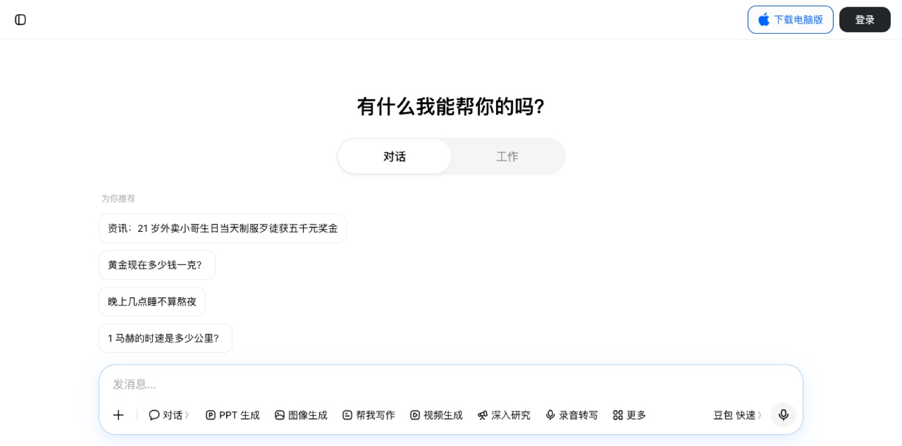This screenshot has width=902, height=446.
Task: Click the plus attachment icon
Action: tap(118, 415)
